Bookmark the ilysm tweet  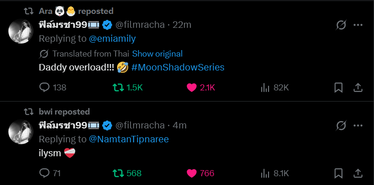(339, 173)
